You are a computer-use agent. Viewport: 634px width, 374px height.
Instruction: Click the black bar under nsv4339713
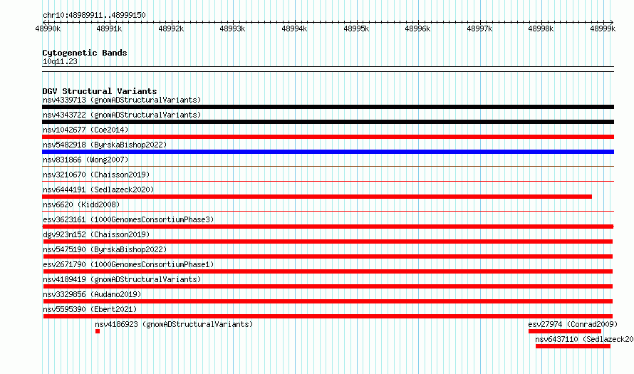click(x=328, y=107)
